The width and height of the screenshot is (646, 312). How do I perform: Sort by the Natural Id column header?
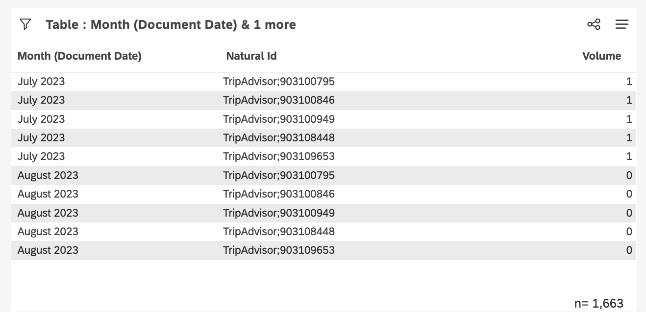pyautogui.click(x=251, y=56)
